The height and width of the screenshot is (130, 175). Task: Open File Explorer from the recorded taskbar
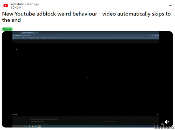[33, 126]
